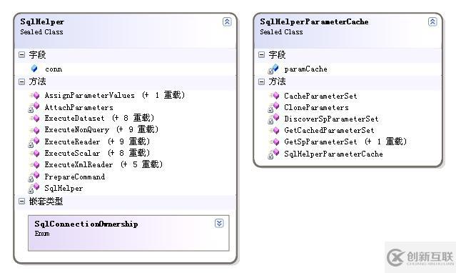Click the 方法 header in SqlHelperParameterCache

tap(277, 81)
